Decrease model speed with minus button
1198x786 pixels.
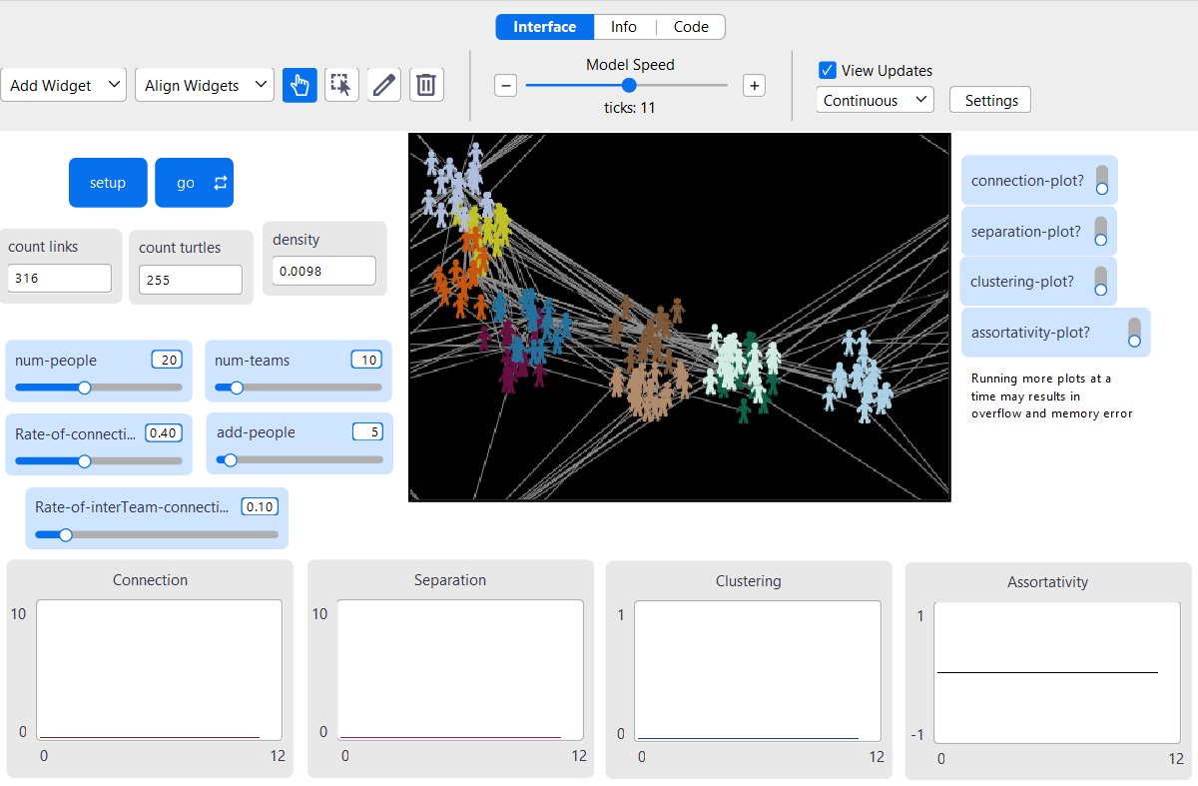pos(506,86)
